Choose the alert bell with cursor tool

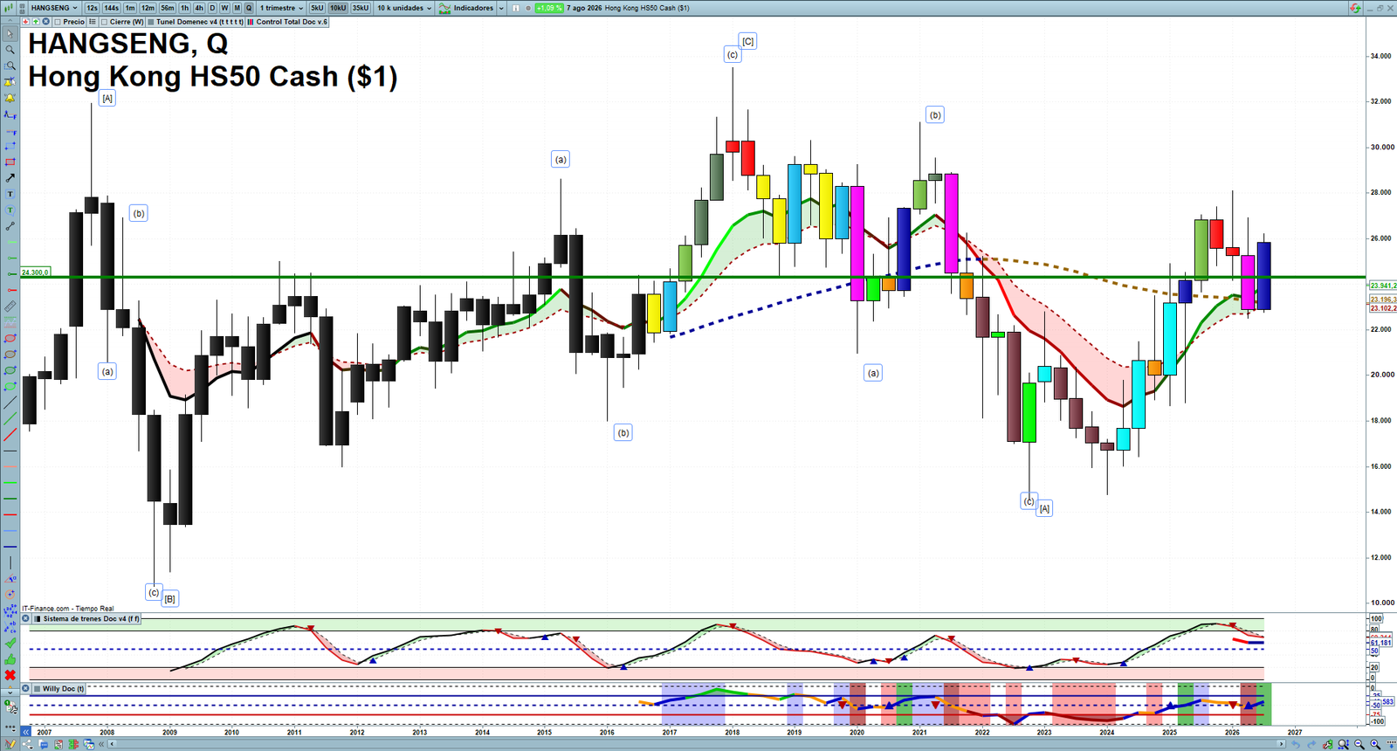coord(10,82)
